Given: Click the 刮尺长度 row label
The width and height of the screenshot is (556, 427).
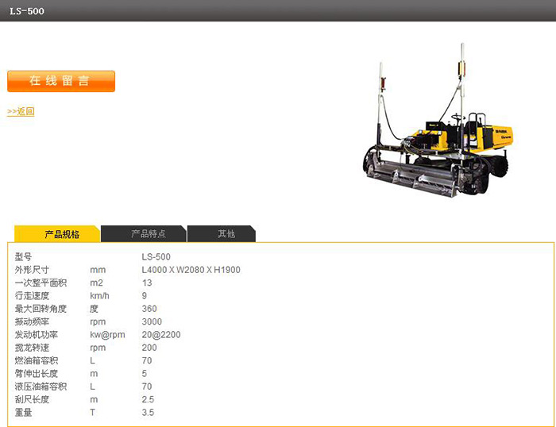Looking at the screenshot, I should [32, 400].
